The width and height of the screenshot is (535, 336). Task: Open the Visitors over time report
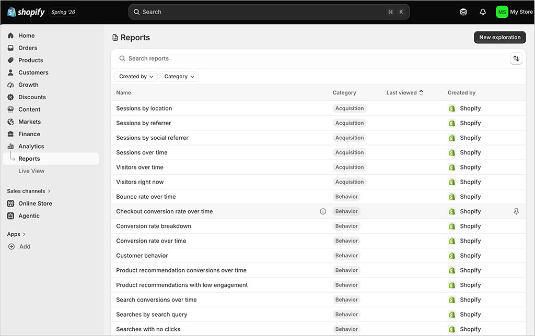(139, 167)
